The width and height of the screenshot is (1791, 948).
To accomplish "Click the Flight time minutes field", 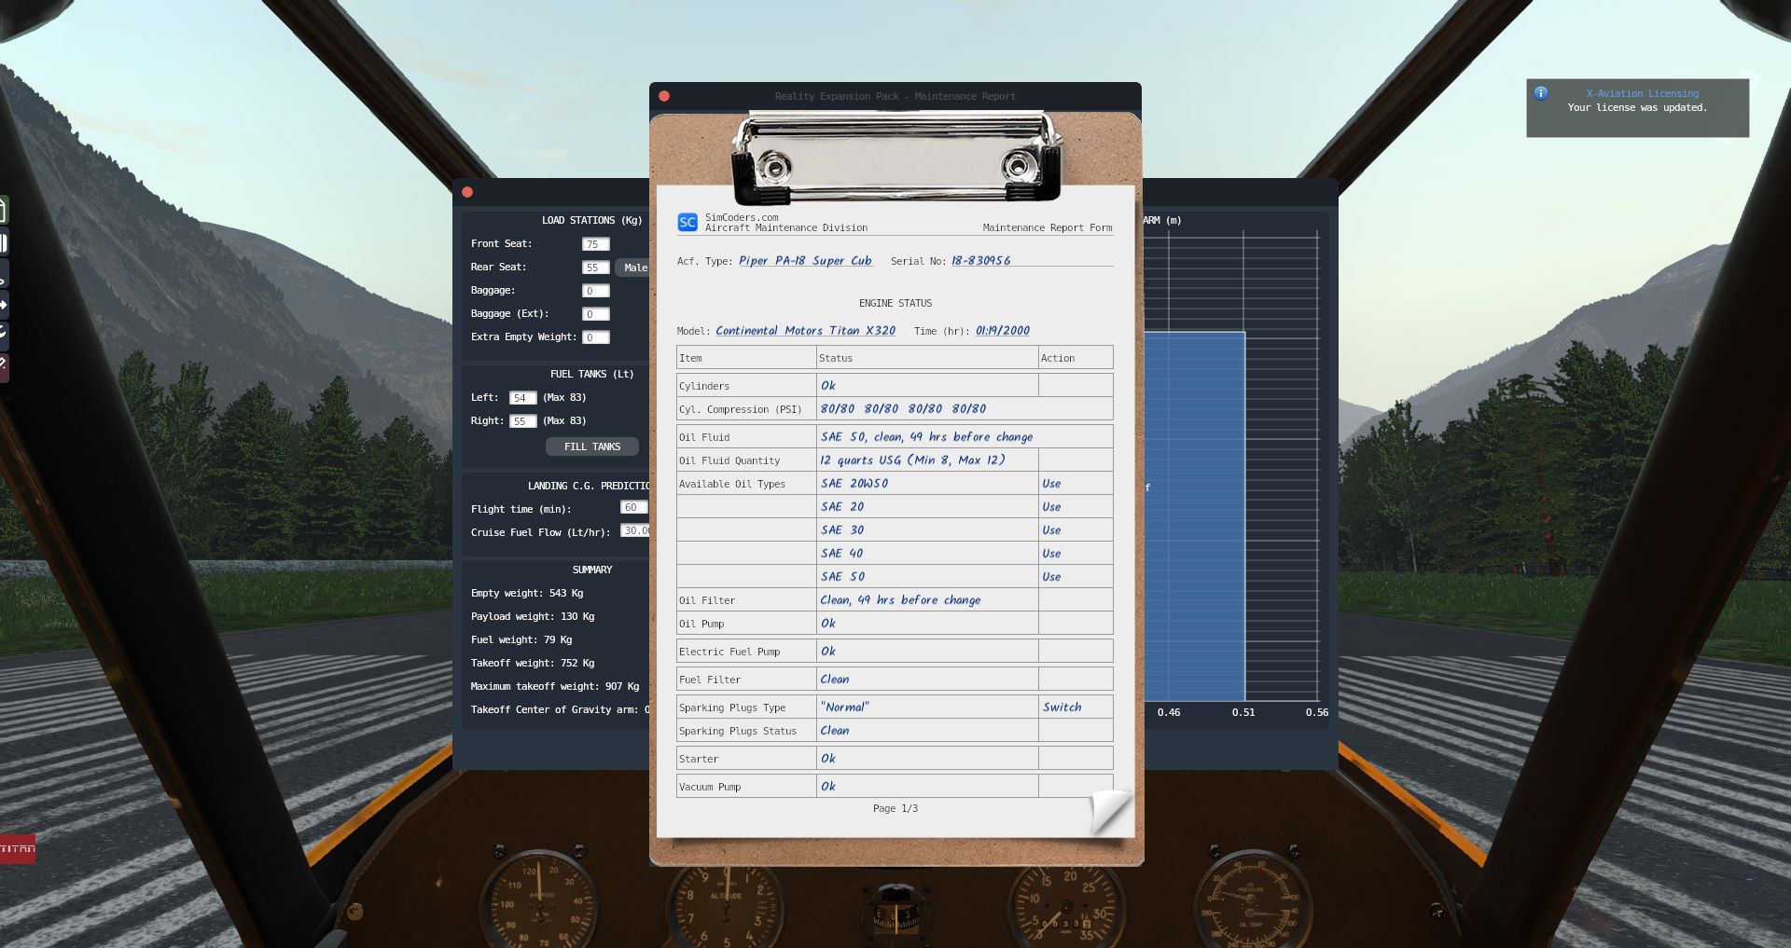I will (632, 508).
